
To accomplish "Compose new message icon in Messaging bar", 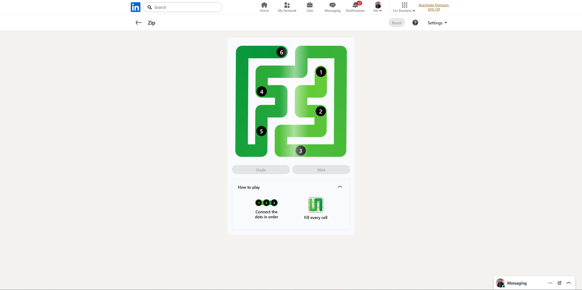I will click(x=559, y=283).
